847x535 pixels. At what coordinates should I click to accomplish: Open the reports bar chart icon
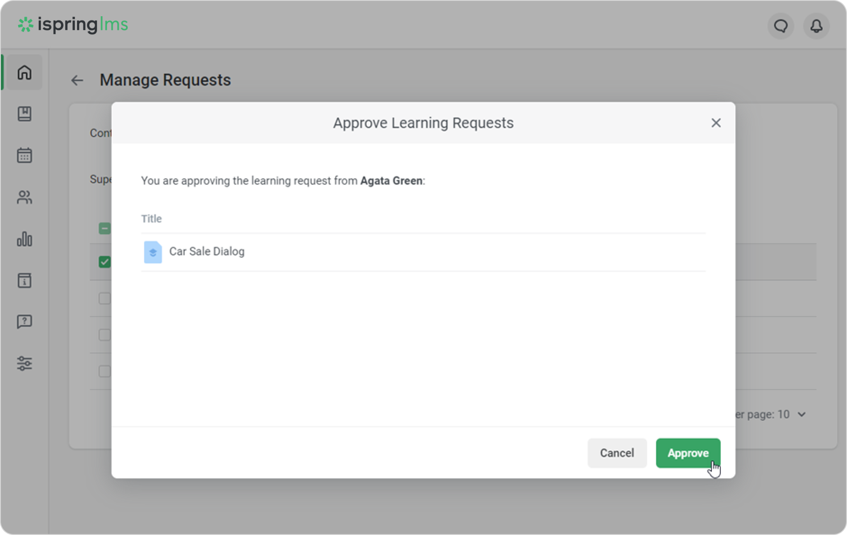24,239
